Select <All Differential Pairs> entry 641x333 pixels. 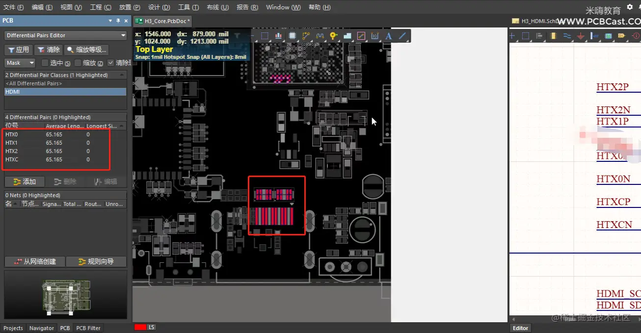tap(66, 83)
